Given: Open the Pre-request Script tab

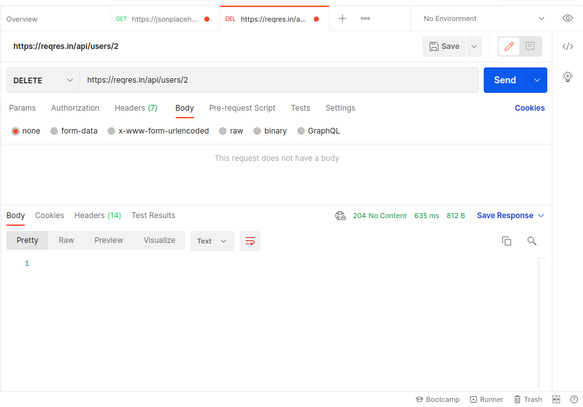Looking at the screenshot, I should (x=242, y=108).
